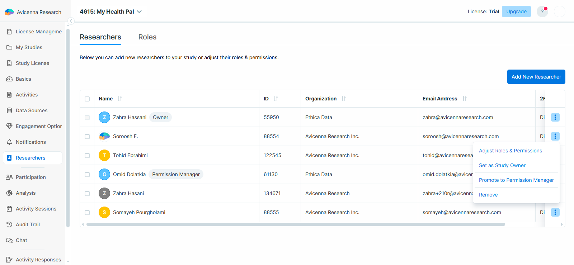
Task: Sort by Email Address column arrows
Action: pyautogui.click(x=465, y=99)
